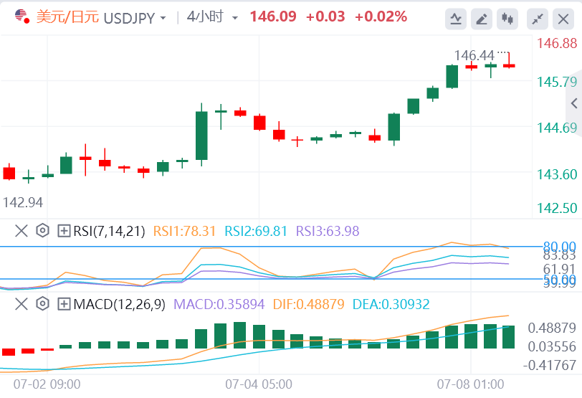The image size is (582, 398).
Task: Click the US flag currency icon
Action: tap(22, 16)
